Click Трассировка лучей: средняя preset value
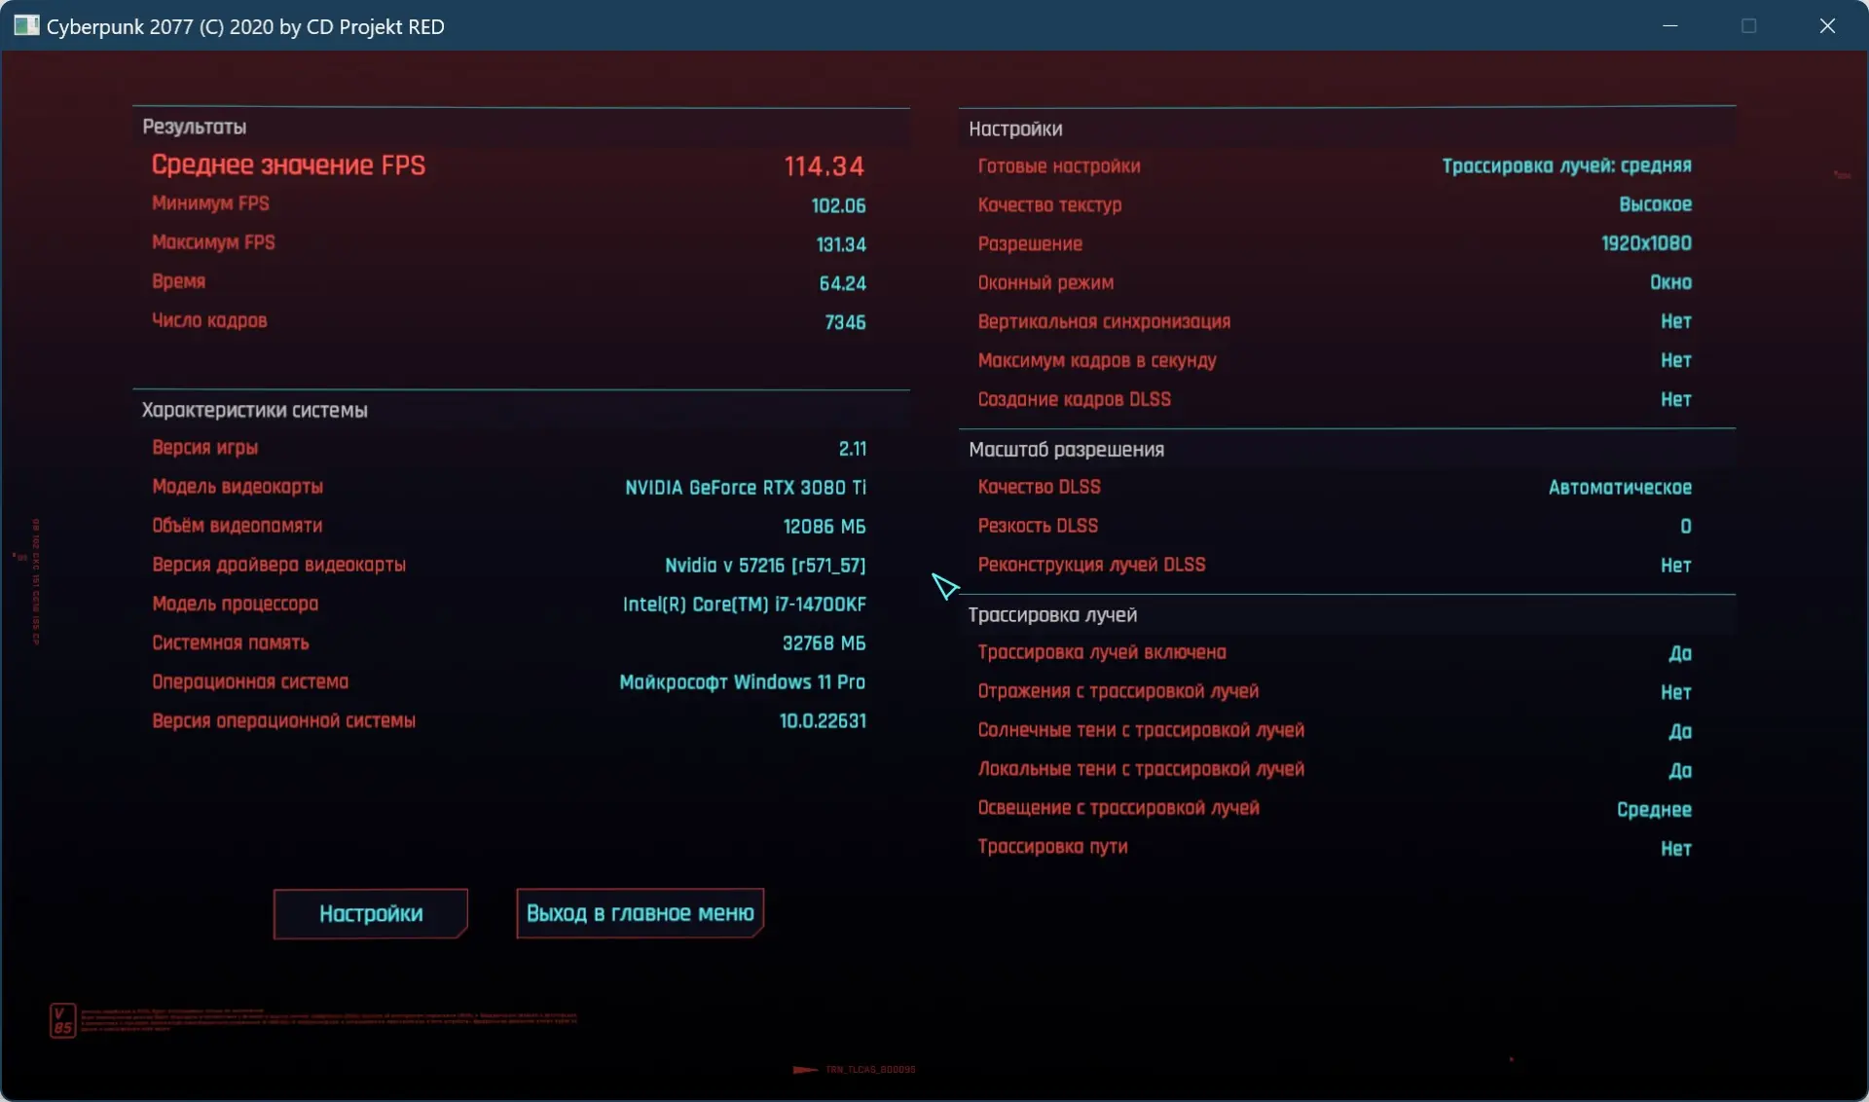1869x1102 pixels. [x=1567, y=165]
